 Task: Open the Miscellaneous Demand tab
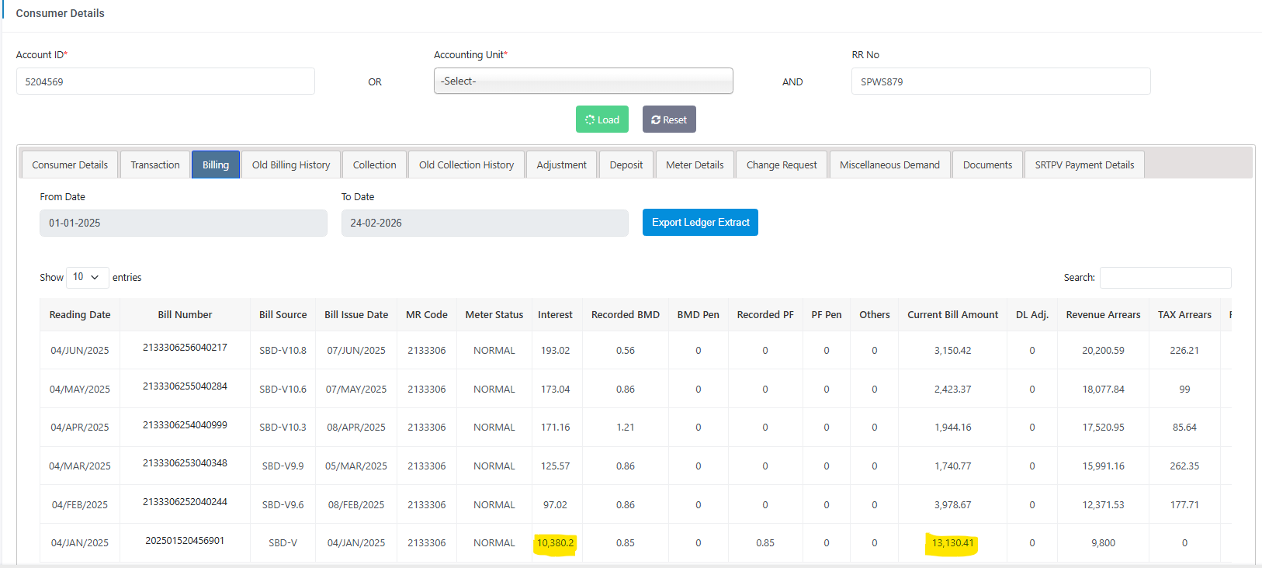pyautogui.click(x=889, y=165)
